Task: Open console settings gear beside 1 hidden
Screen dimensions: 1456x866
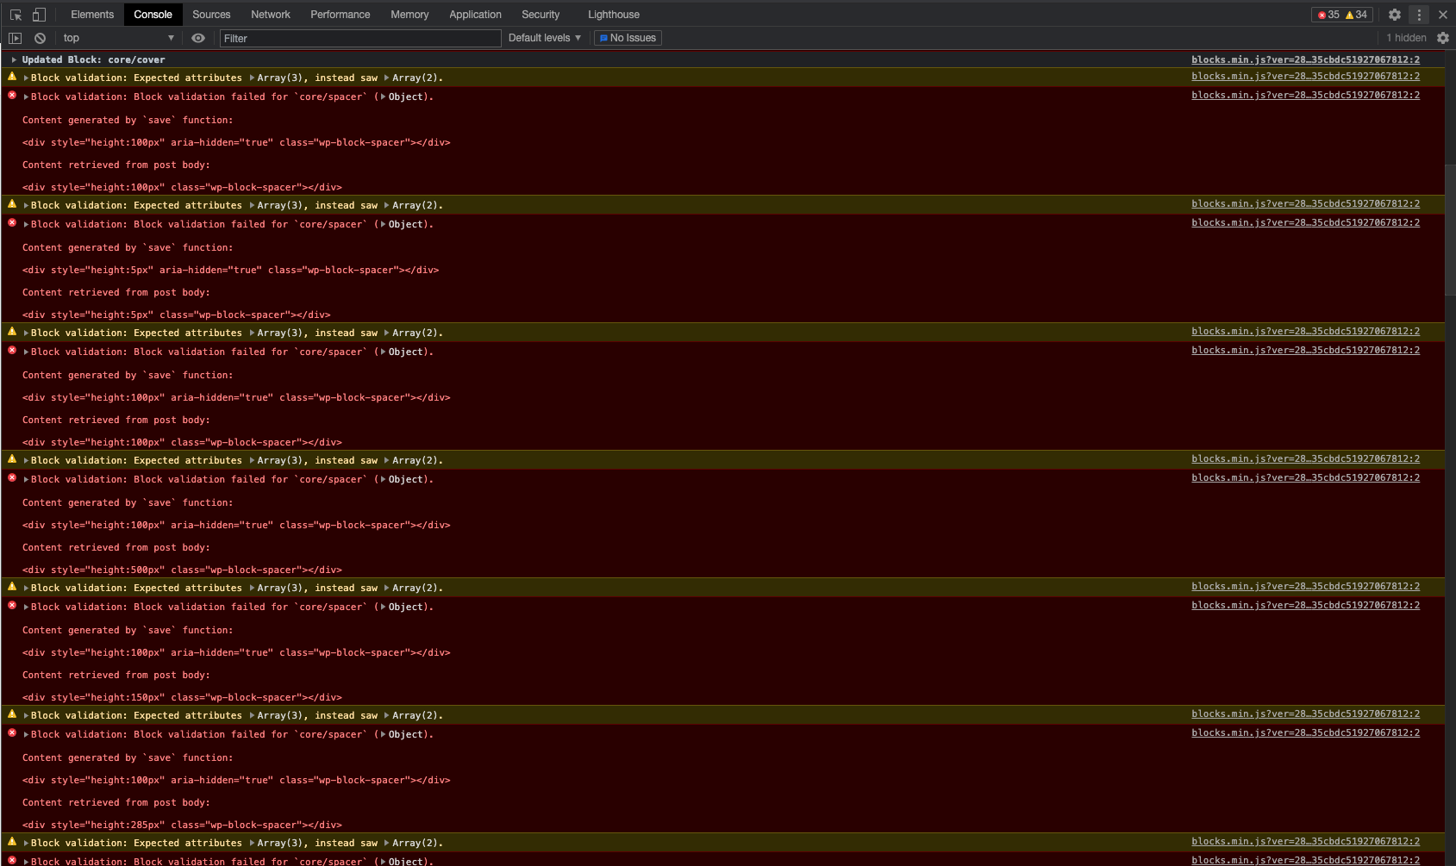Action: click(x=1443, y=38)
